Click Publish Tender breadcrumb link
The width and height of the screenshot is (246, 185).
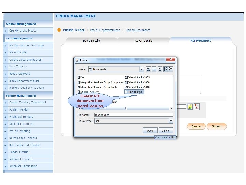(73, 30)
